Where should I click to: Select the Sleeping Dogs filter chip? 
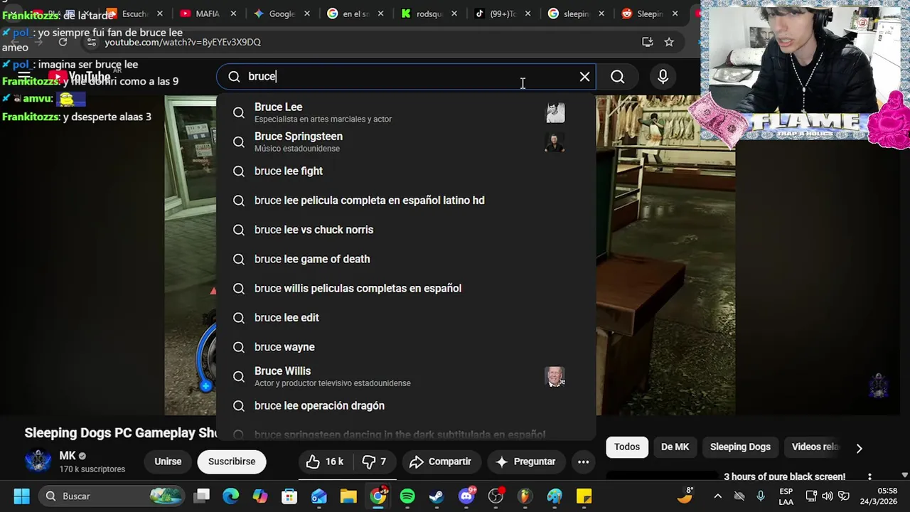[x=740, y=447]
